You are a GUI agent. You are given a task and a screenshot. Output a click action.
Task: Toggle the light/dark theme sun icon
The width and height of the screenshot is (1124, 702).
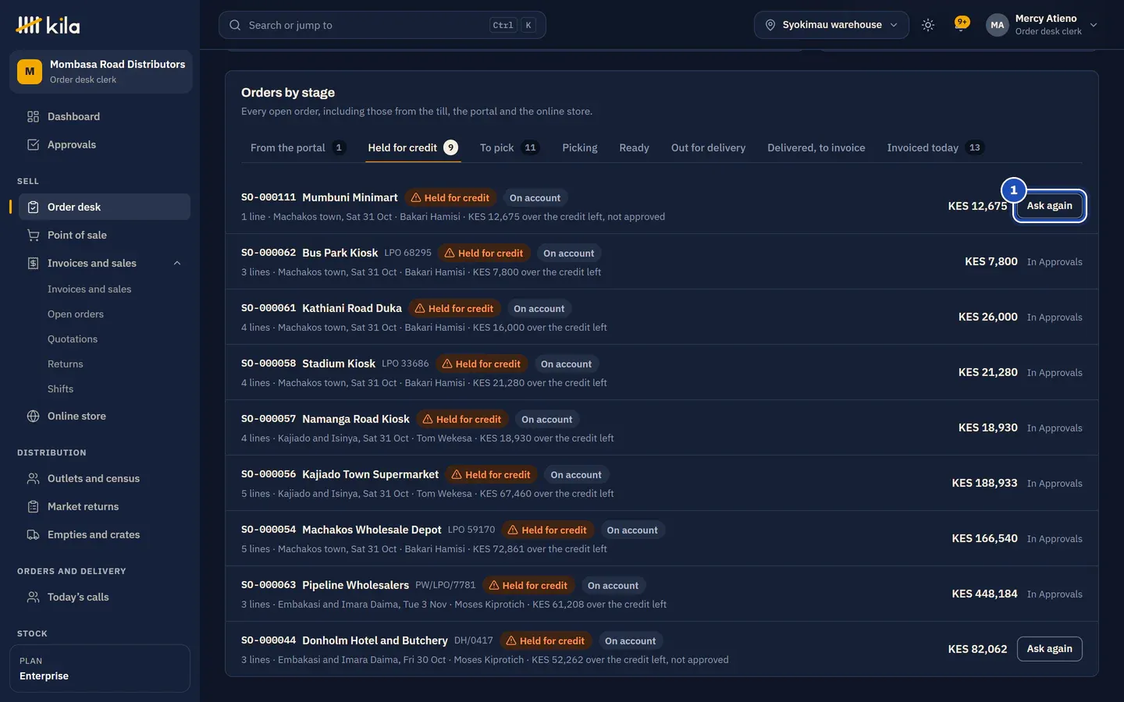(x=928, y=25)
